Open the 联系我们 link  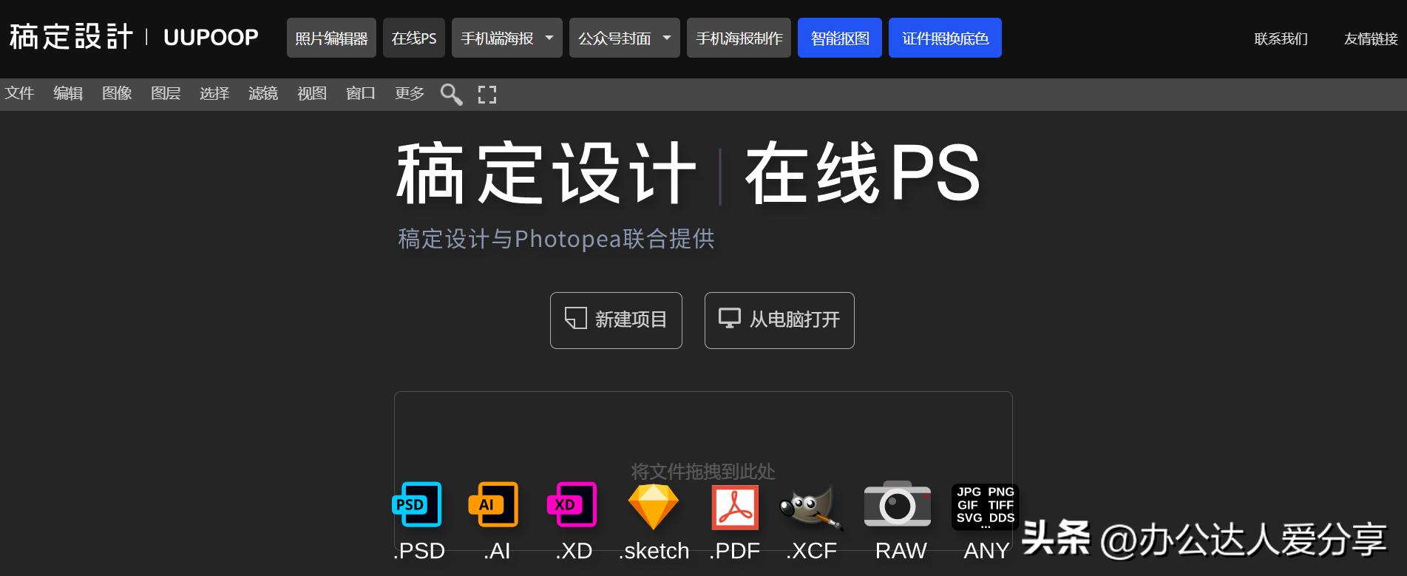point(1281,38)
